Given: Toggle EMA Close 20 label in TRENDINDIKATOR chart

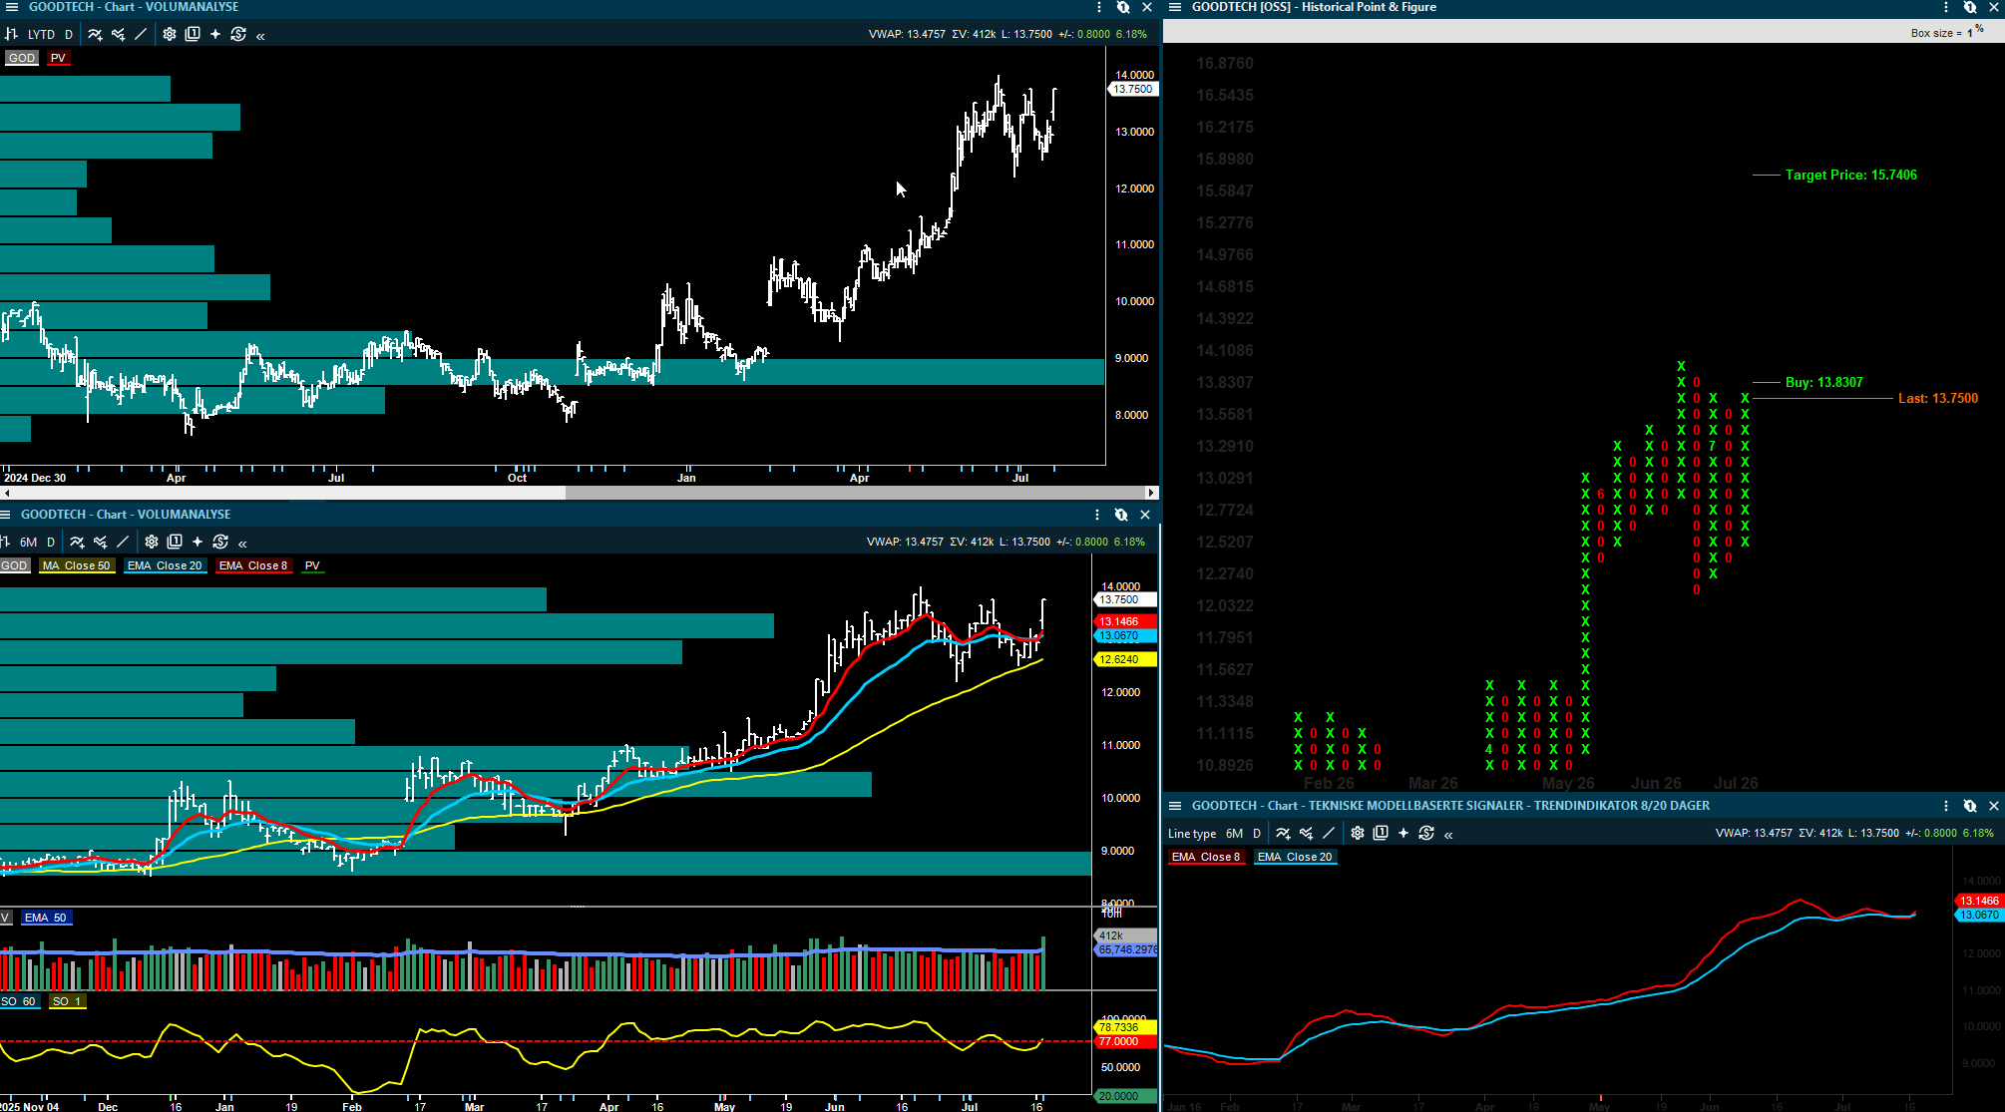Looking at the screenshot, I should click(1295, 857).
